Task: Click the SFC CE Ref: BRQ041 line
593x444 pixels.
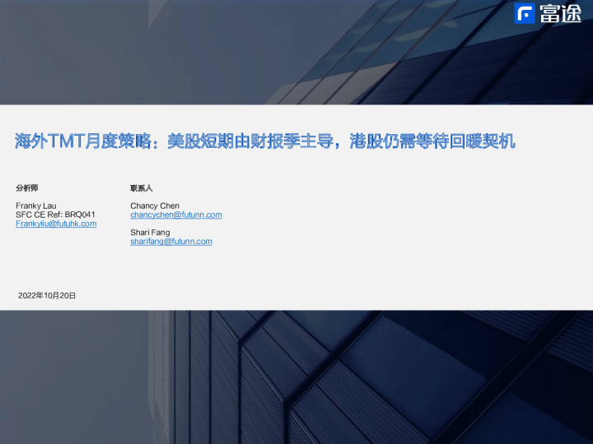Action: tap(55, 215)
